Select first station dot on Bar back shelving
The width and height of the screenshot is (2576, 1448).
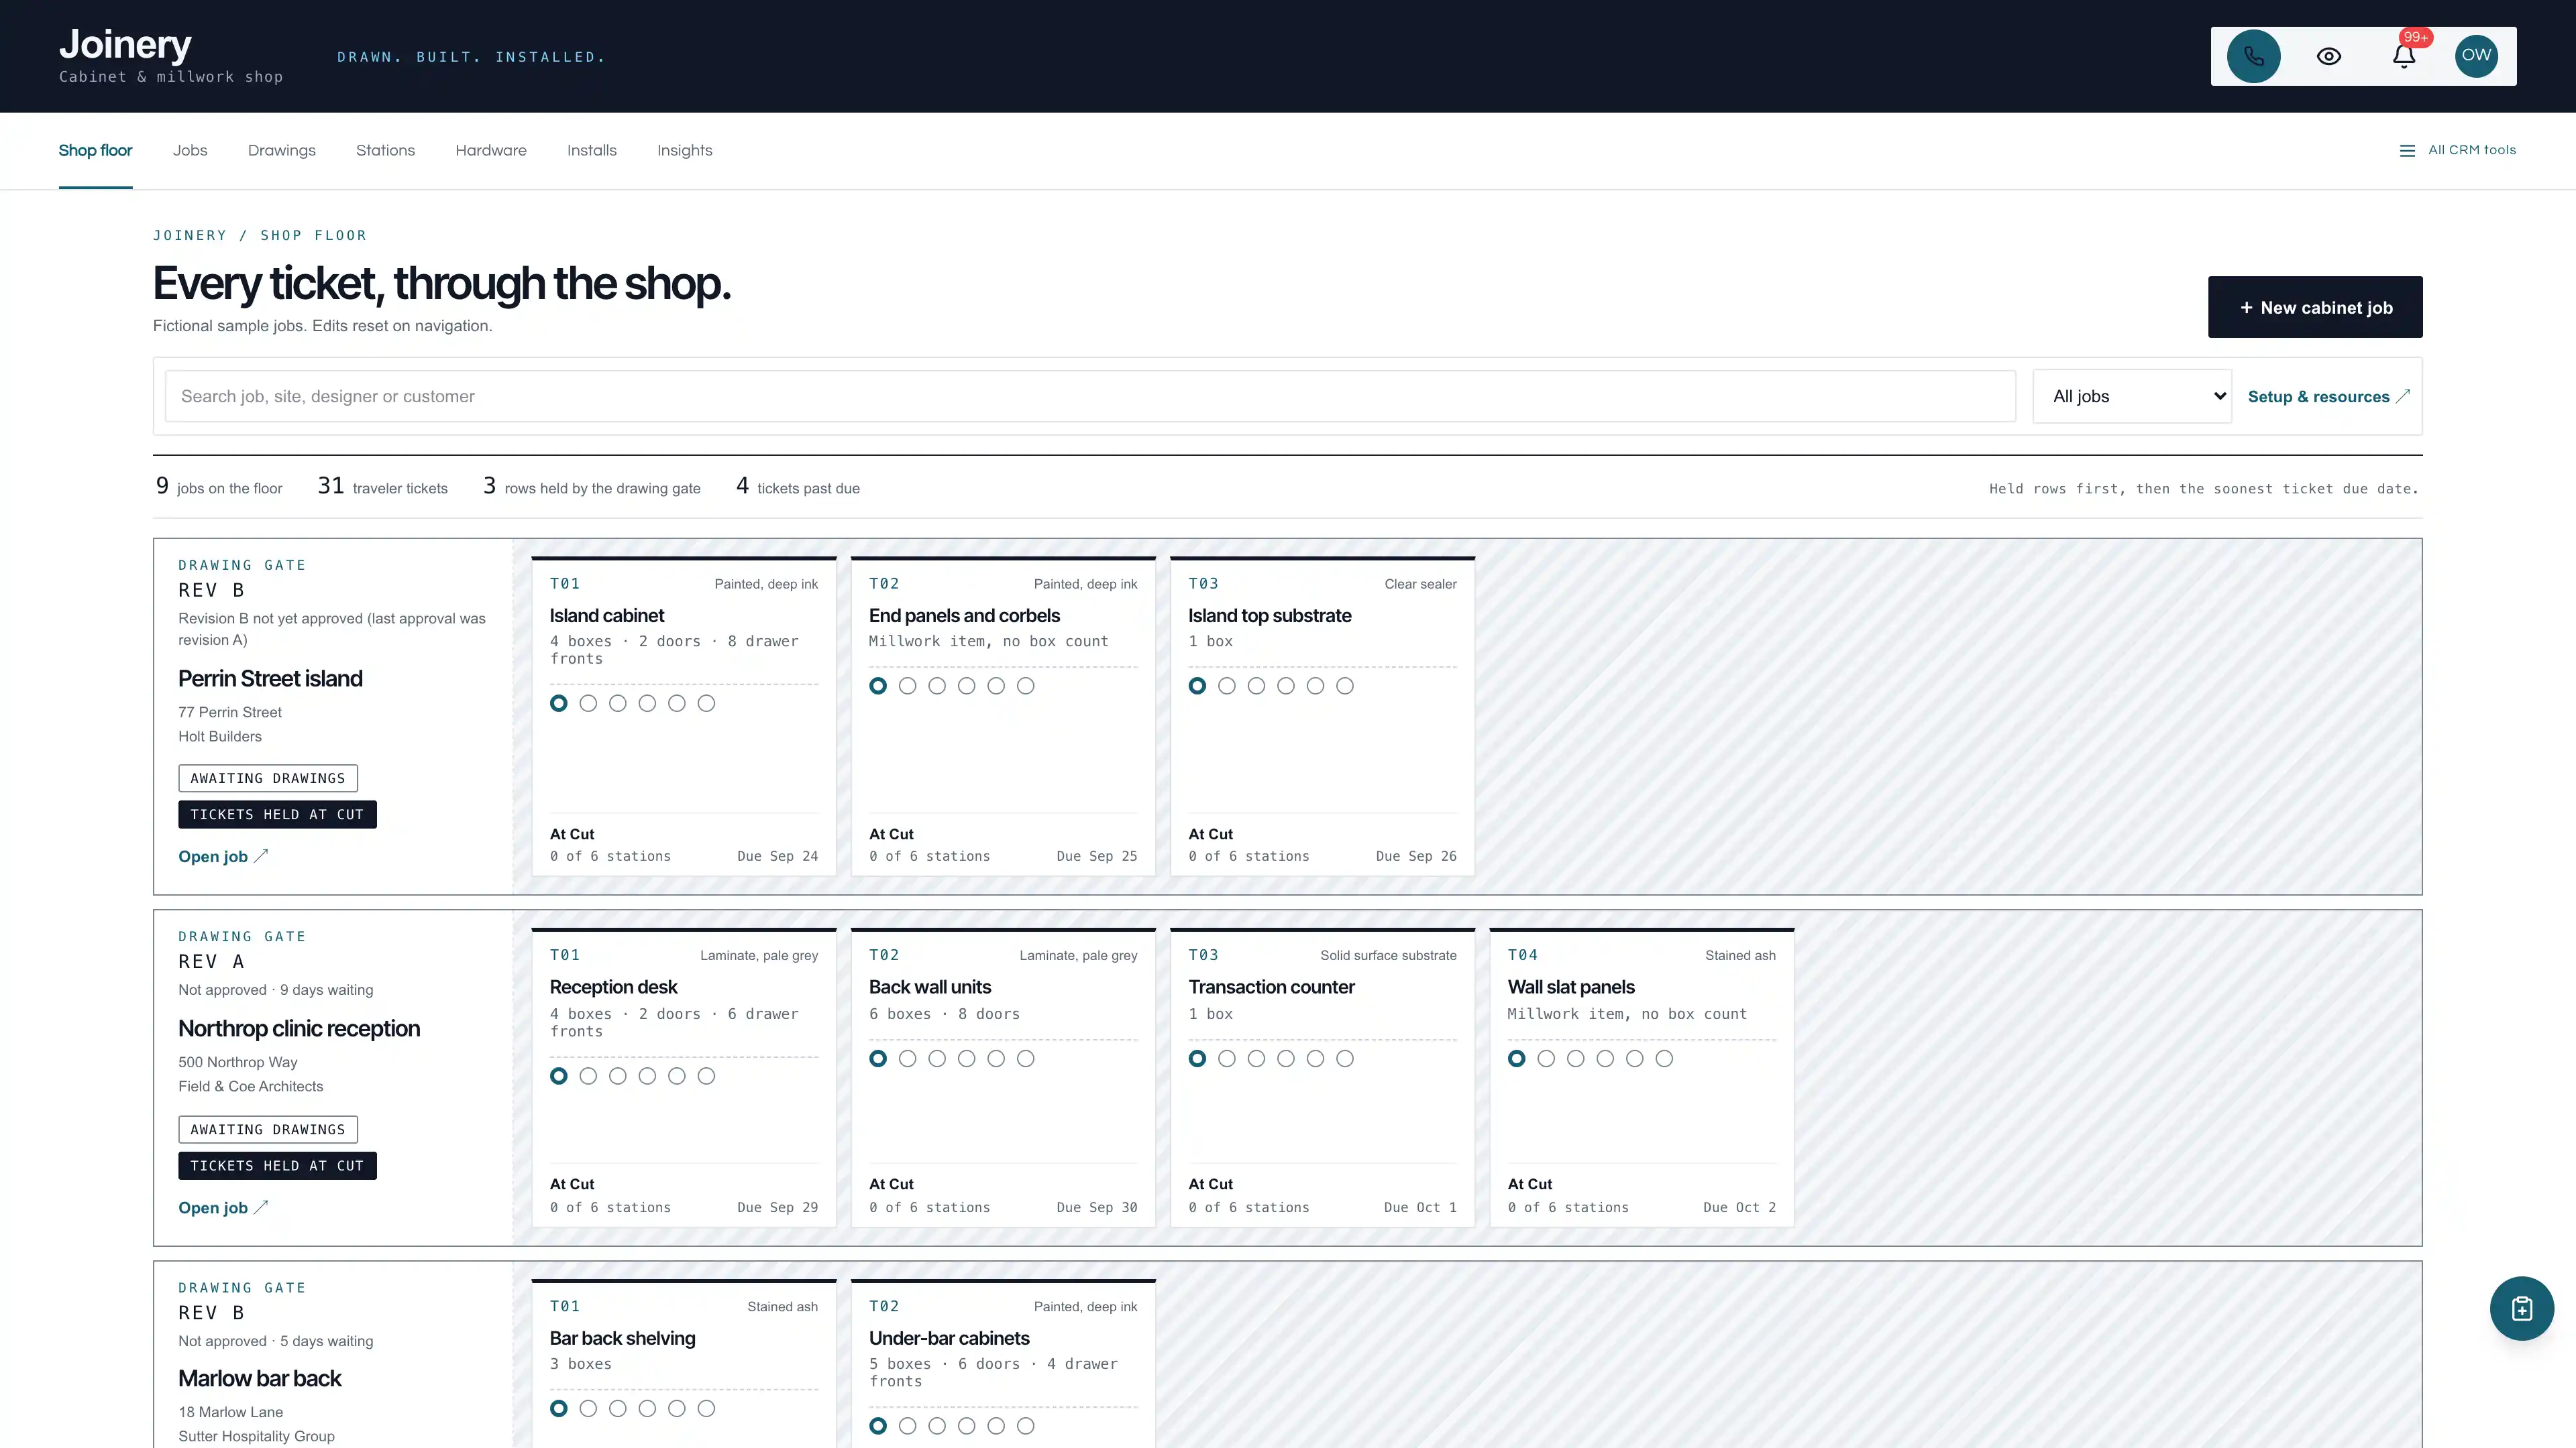point(559,1408)
